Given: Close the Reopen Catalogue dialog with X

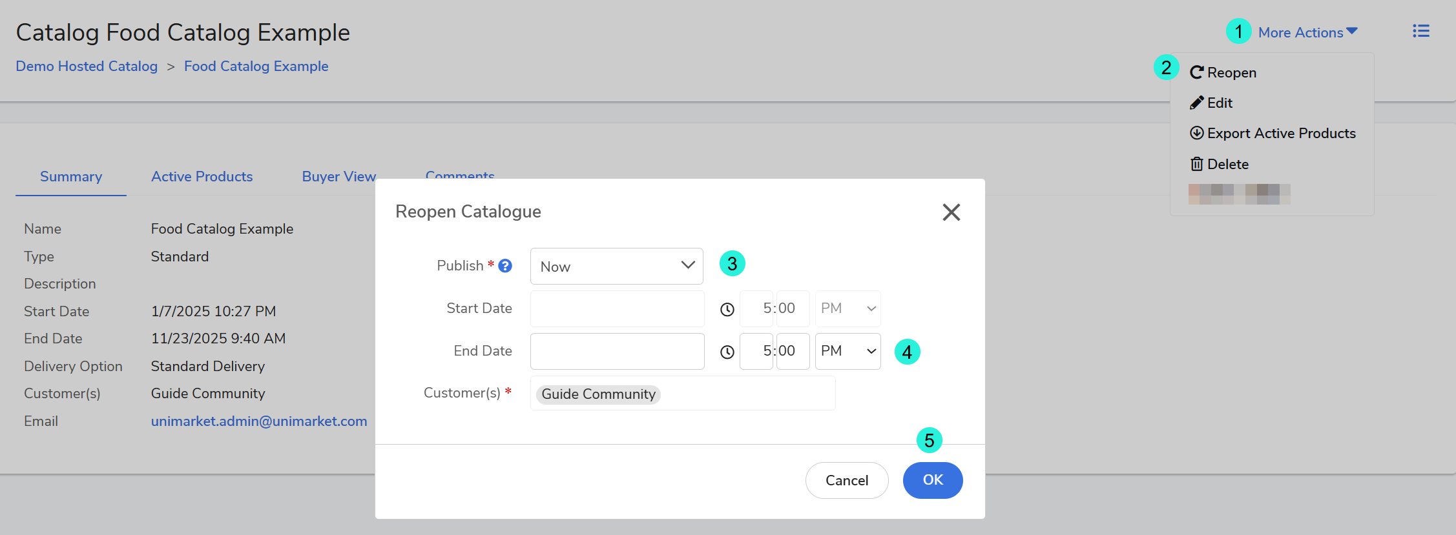Looking at the screenshot, I should click(x=951, y=212).
